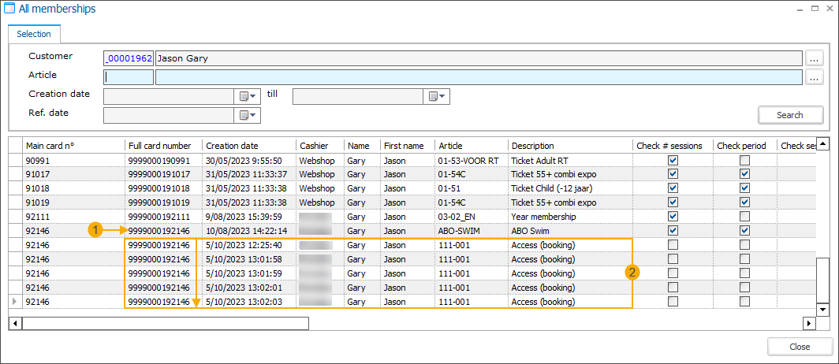Viewport: 839px width, 364px height.
Task: Click the vertical scrollbar up arrow
Action: point(823,143)
